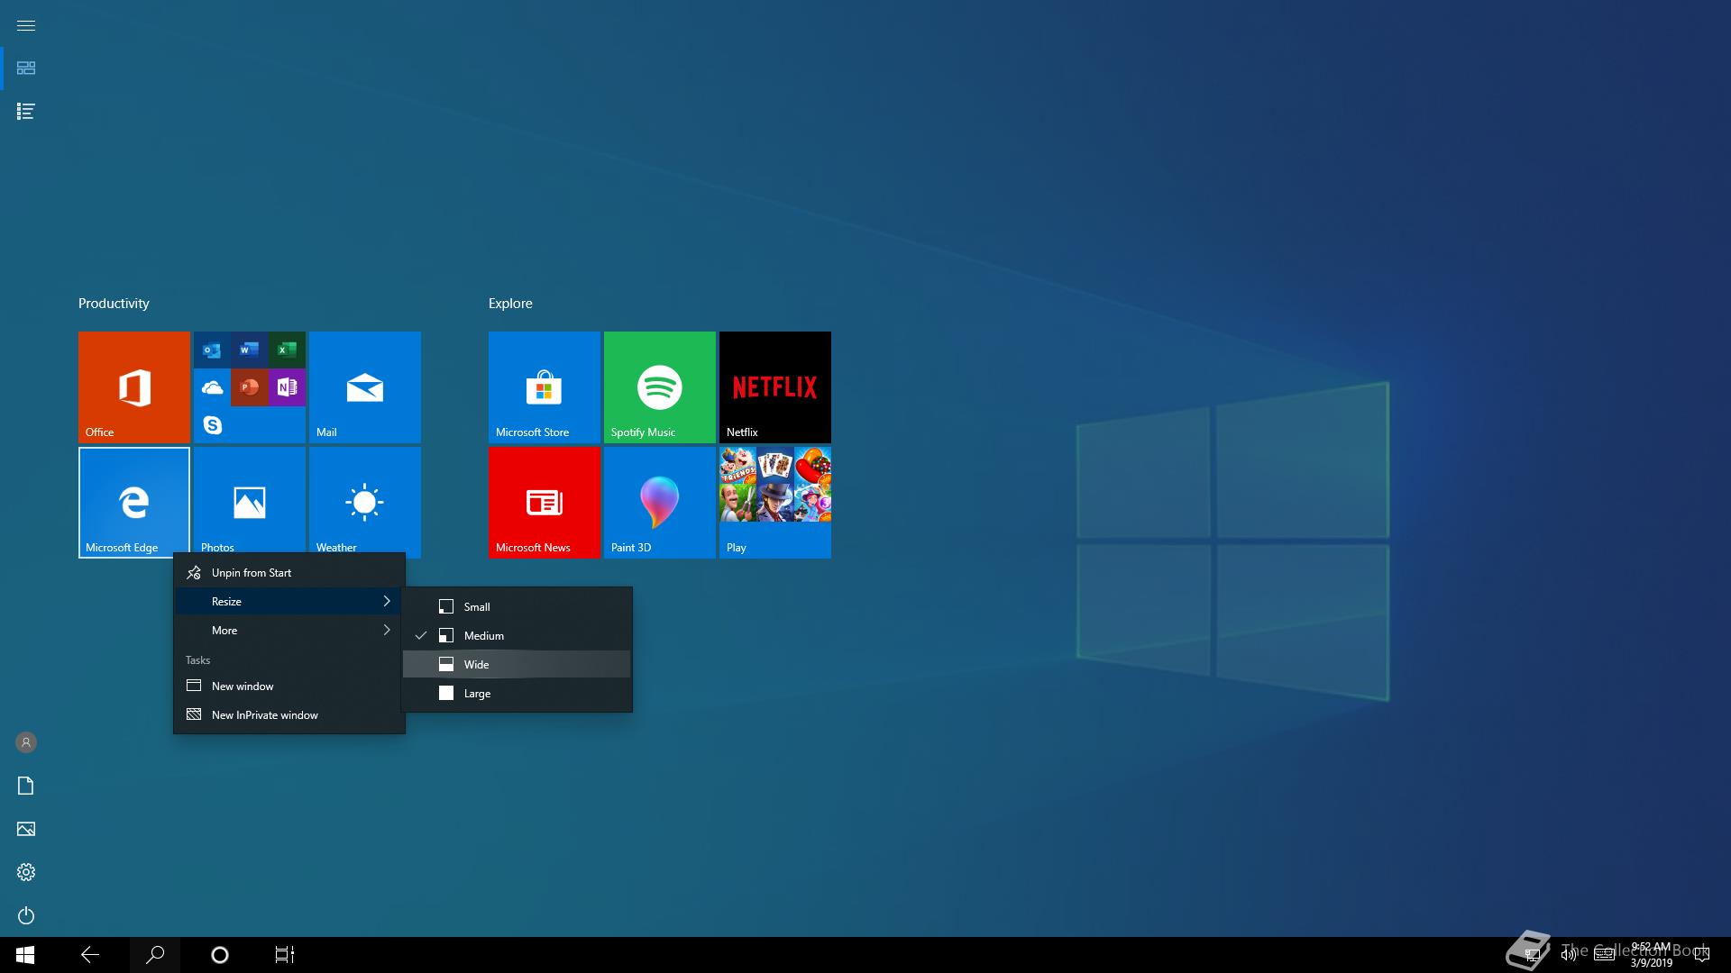Open Settings from the Start sidebar
Image resolution: width=1731 pixels, height=973 pixels.
coord(26,872)
